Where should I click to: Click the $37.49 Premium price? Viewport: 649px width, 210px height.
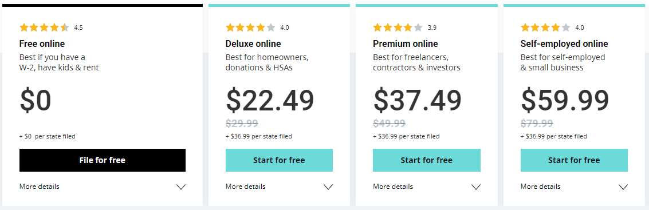point(417,101)
